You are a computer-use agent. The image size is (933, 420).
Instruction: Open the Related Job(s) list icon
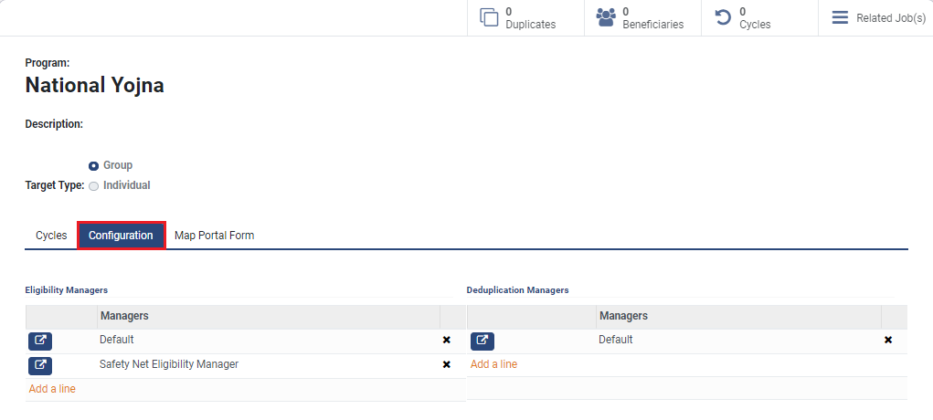point(840,17)
